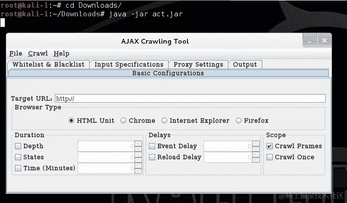Click the terminal command 'java -jar act.jar'

pos(146,14)
